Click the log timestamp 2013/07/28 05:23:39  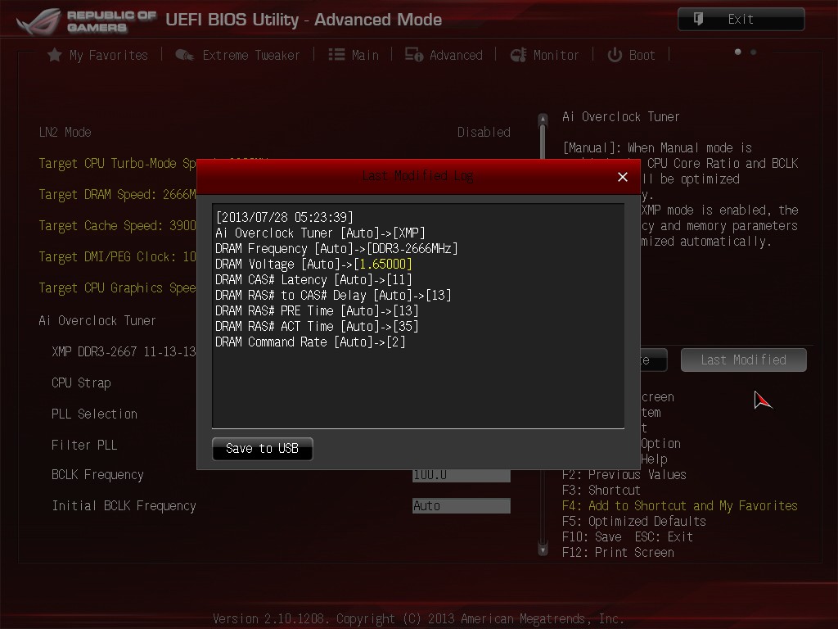pyautogui.click(x=284, y=218)
